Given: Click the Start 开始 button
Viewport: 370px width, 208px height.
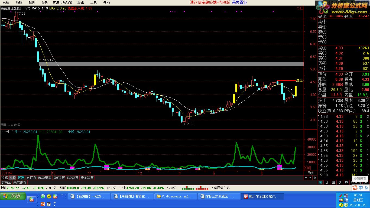Looking at the screenshot, I should 13,196.
